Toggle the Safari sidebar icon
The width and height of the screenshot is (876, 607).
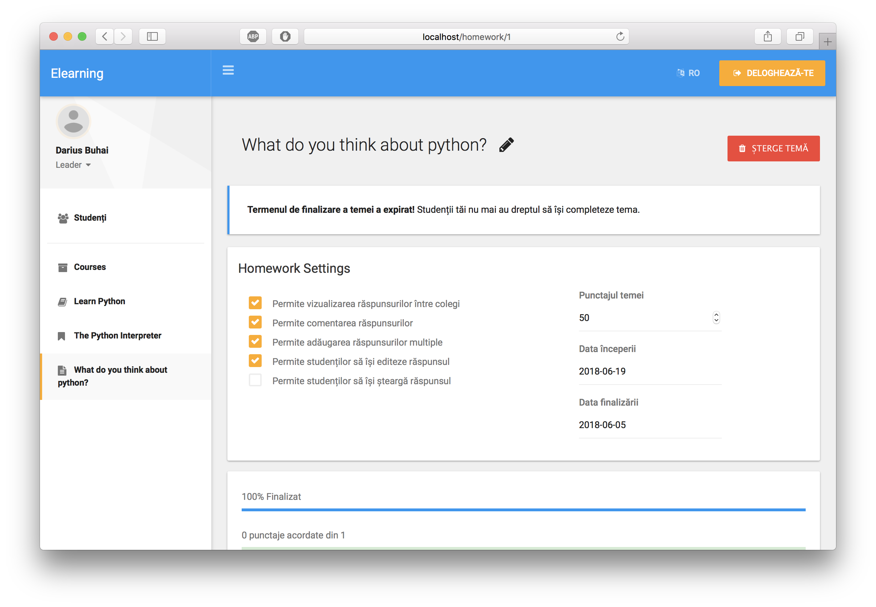click(152, 36)
